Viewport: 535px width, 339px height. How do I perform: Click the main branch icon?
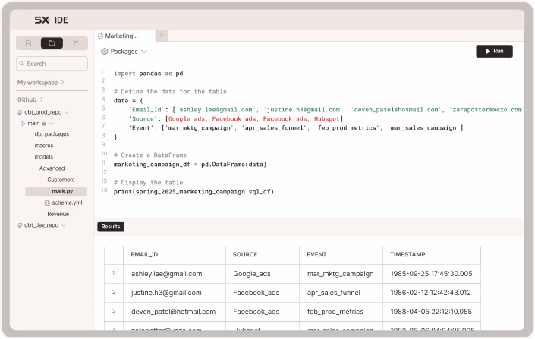click(24, 124)
